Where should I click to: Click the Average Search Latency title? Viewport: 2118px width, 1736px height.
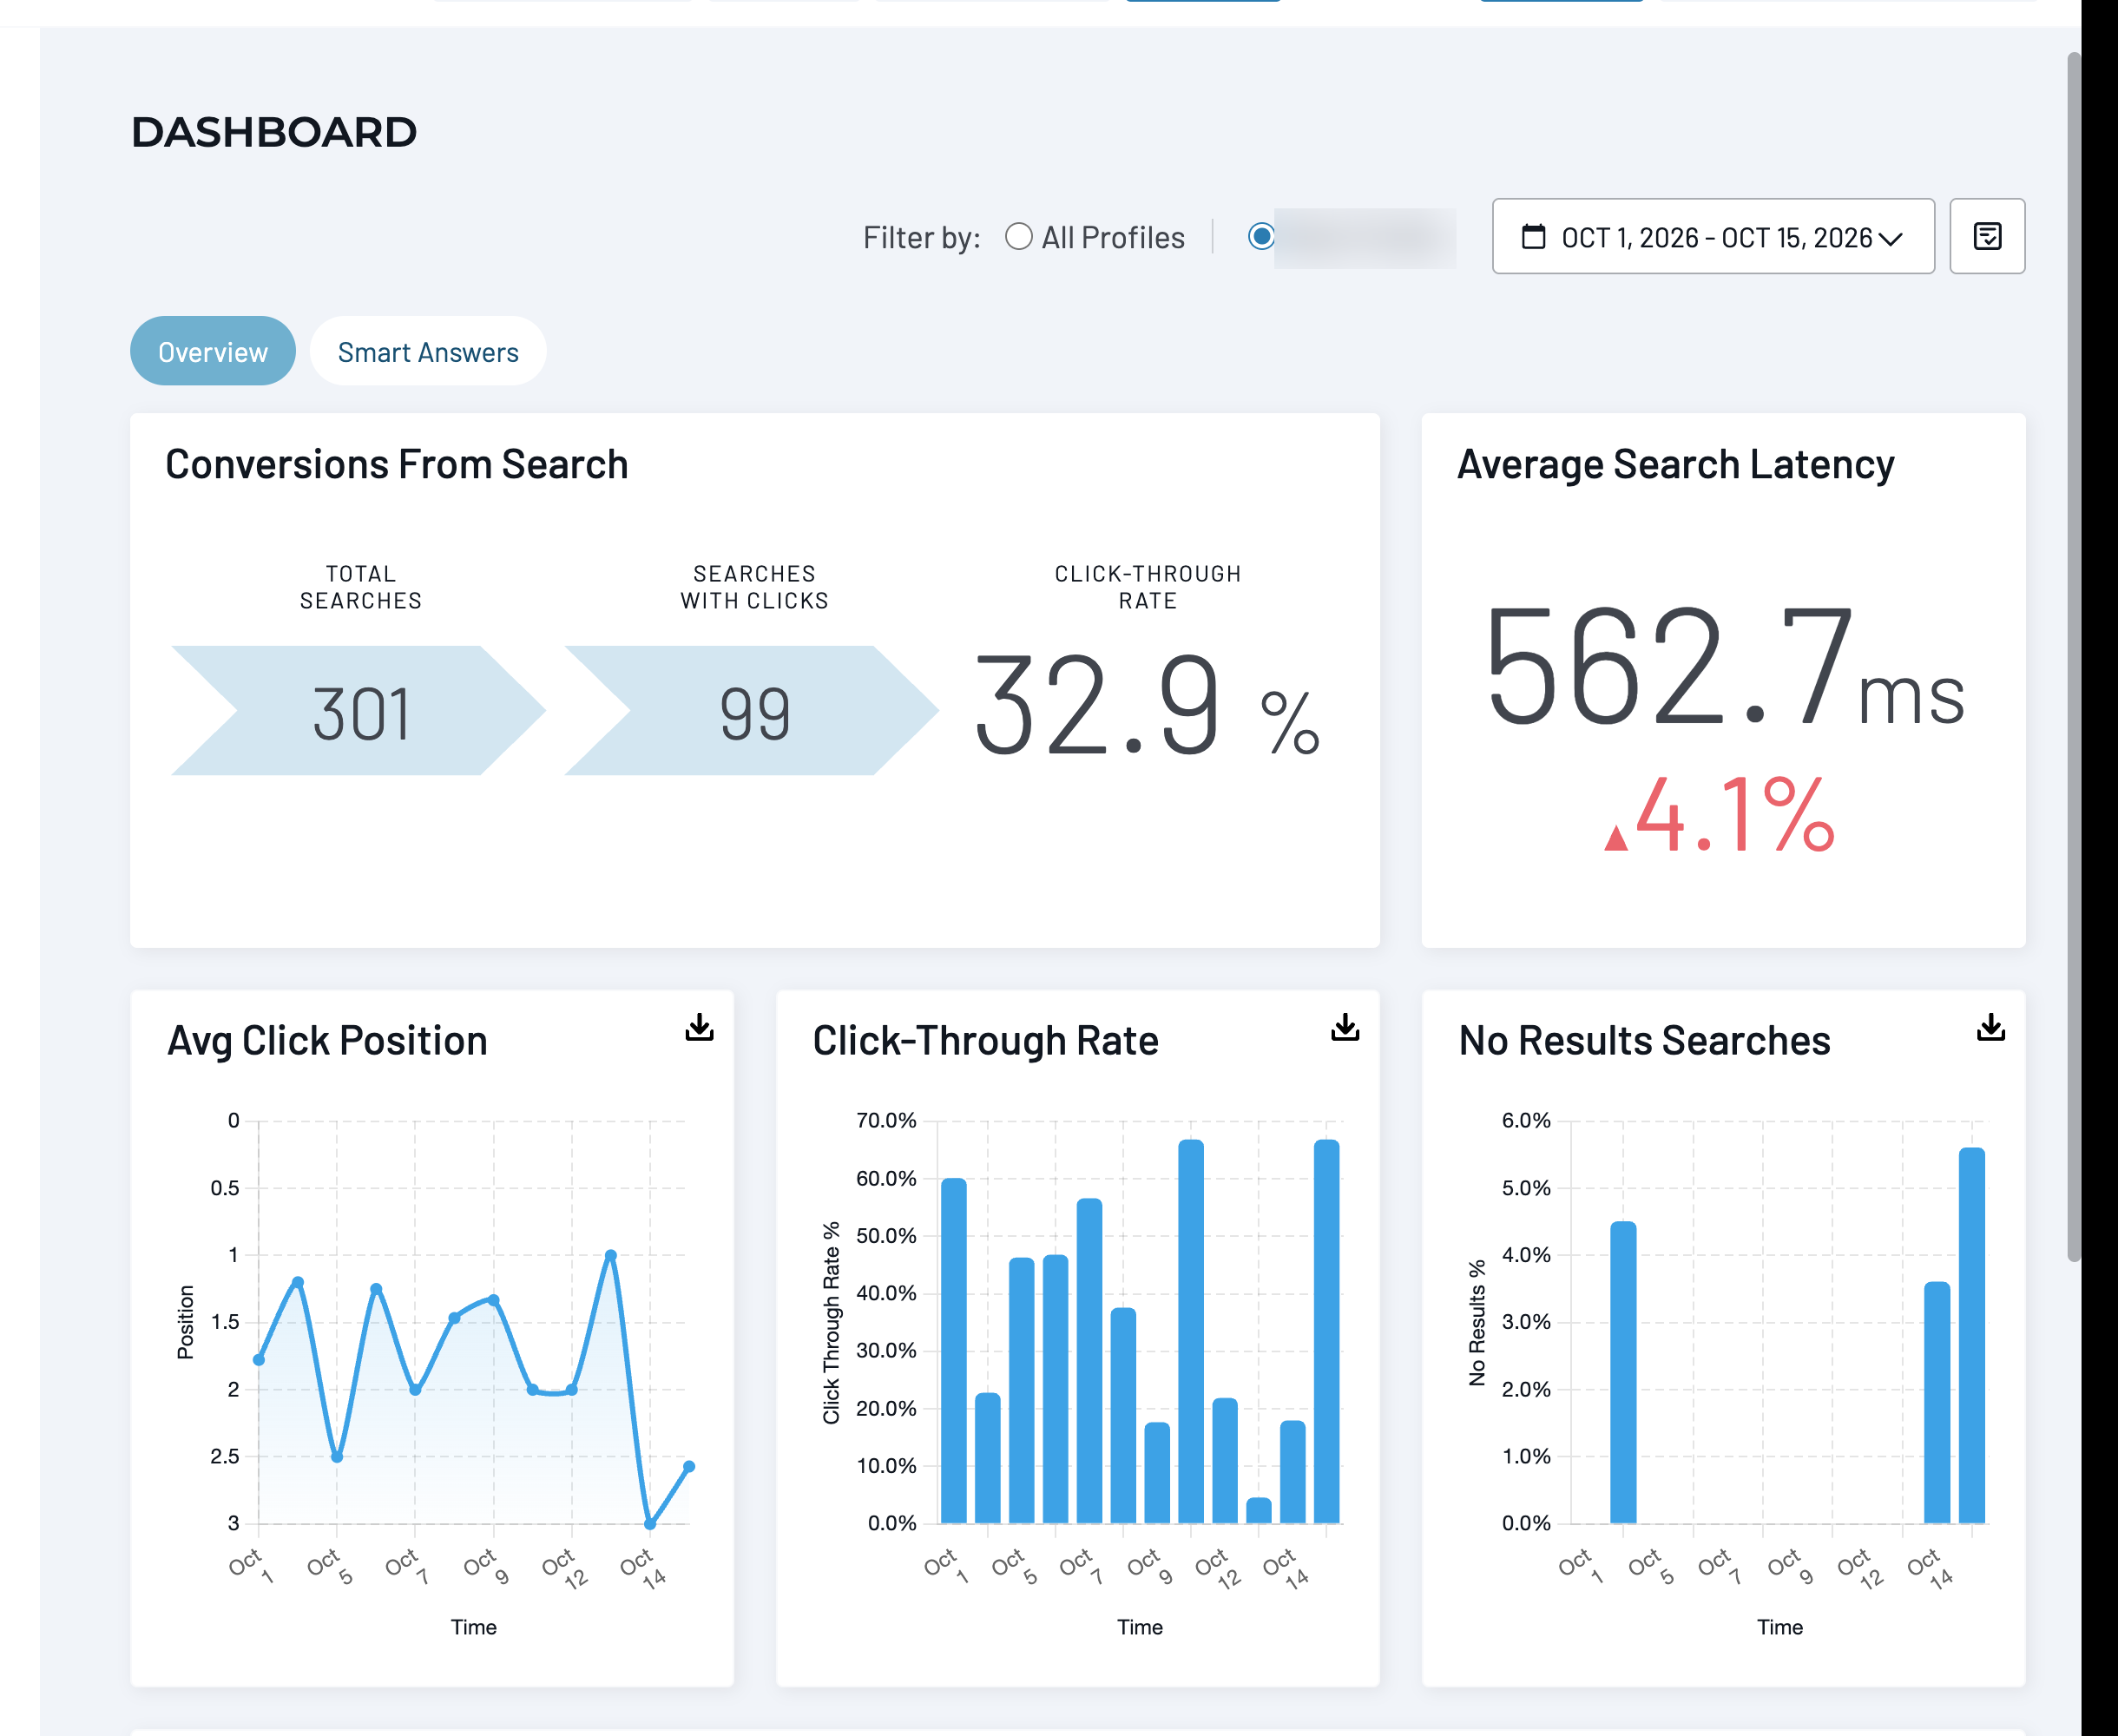point(1675,465)
